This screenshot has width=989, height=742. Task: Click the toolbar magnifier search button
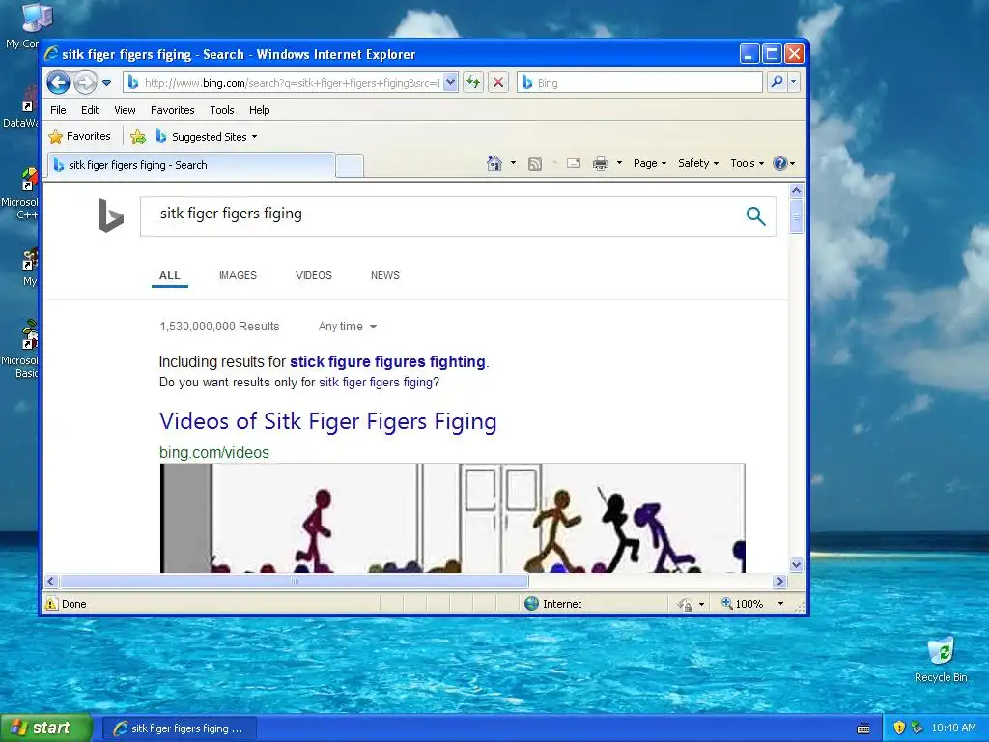pos(777,83)
